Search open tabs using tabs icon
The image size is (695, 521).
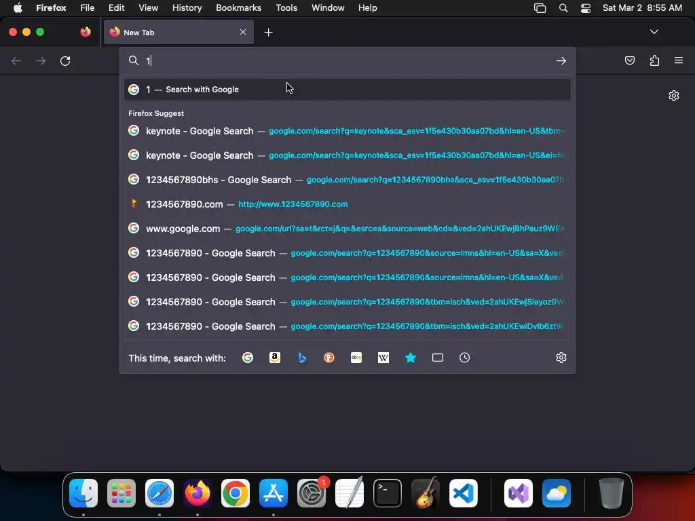438,358
